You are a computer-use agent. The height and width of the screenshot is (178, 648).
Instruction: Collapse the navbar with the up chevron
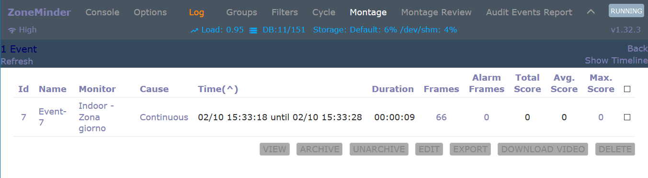tap(591, 12)
